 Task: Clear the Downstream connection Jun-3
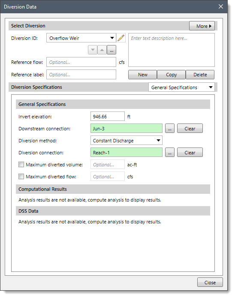(x=190, y=129)
